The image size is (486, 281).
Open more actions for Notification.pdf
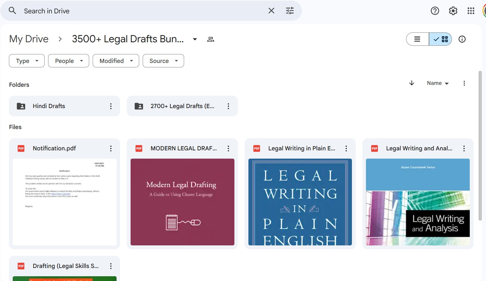click(x=111, y=148)
